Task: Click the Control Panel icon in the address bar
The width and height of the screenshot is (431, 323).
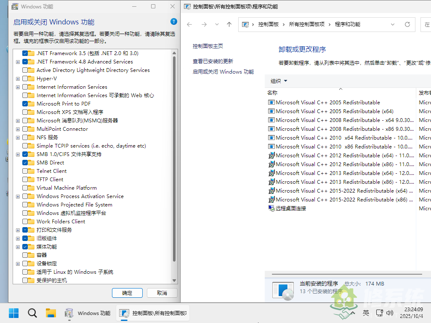Action: pos(246,24)
